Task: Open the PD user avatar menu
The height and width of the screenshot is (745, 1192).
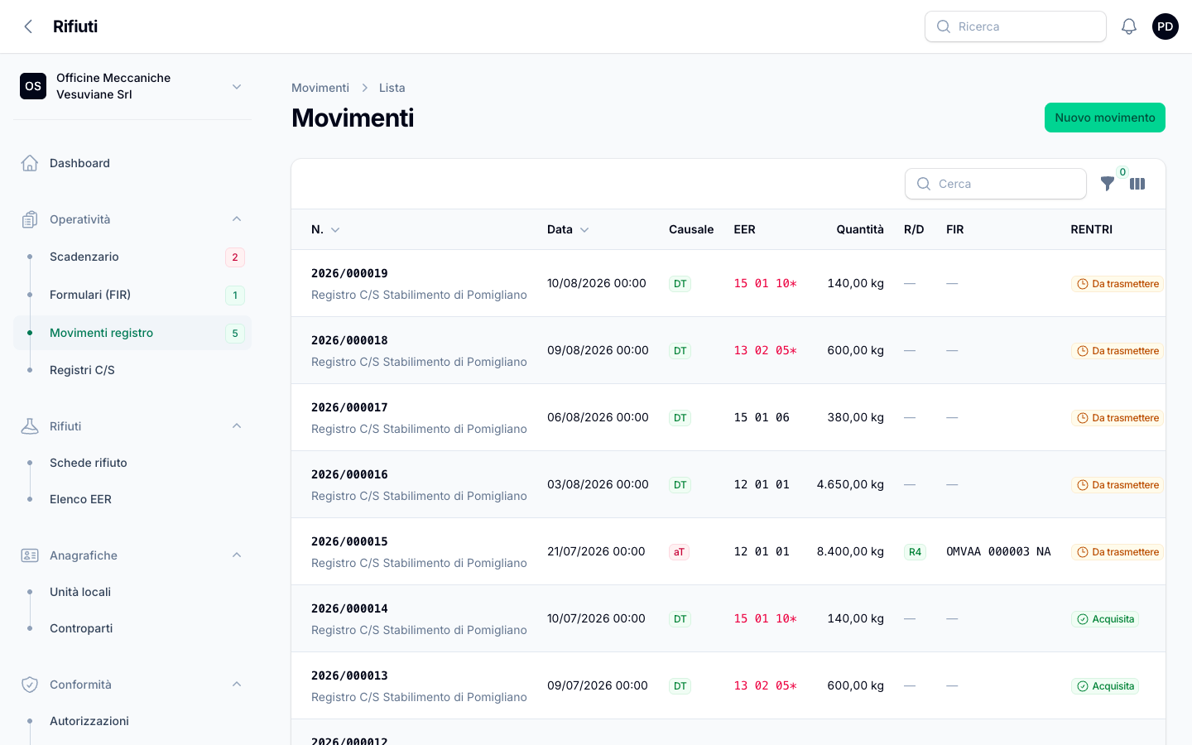Action: pos(1166,26)
